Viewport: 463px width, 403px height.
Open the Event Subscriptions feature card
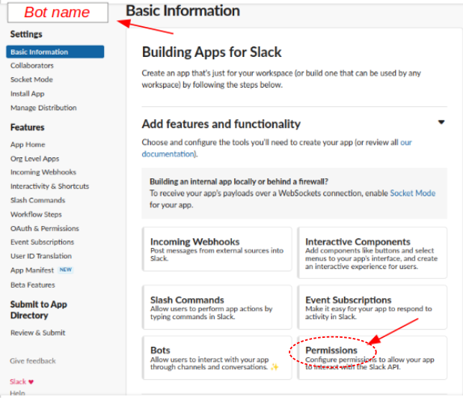[x=372, y=307]
